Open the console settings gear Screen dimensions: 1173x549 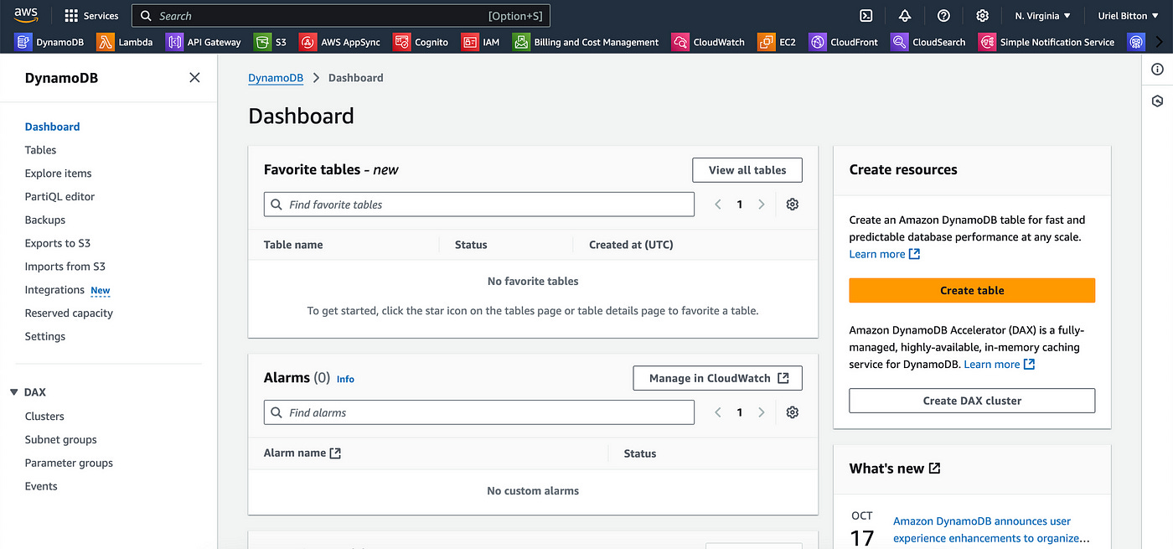click(x=982, y=16)
